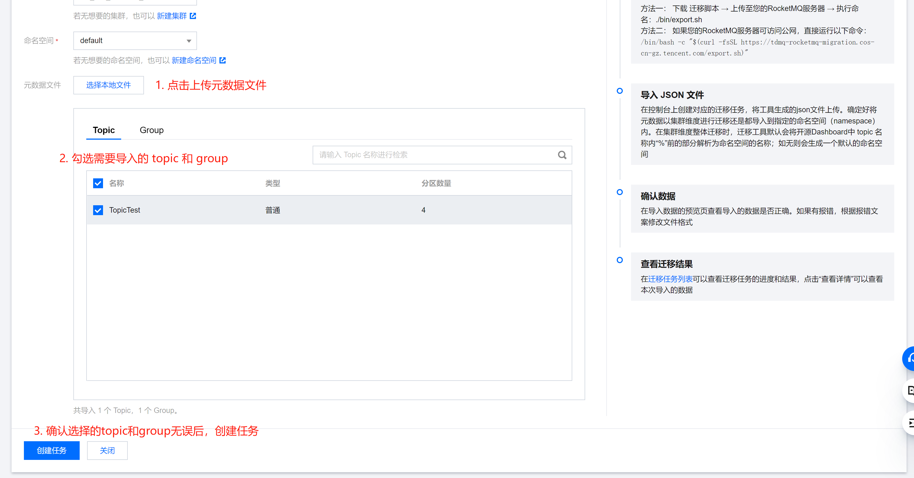This screenshot has width=914, height=478.
Task: Click the dropdown arrow in the 命名空间 field
Action: click(189, 41)
